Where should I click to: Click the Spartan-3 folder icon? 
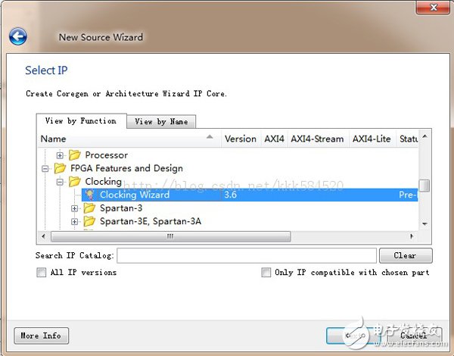89,208
